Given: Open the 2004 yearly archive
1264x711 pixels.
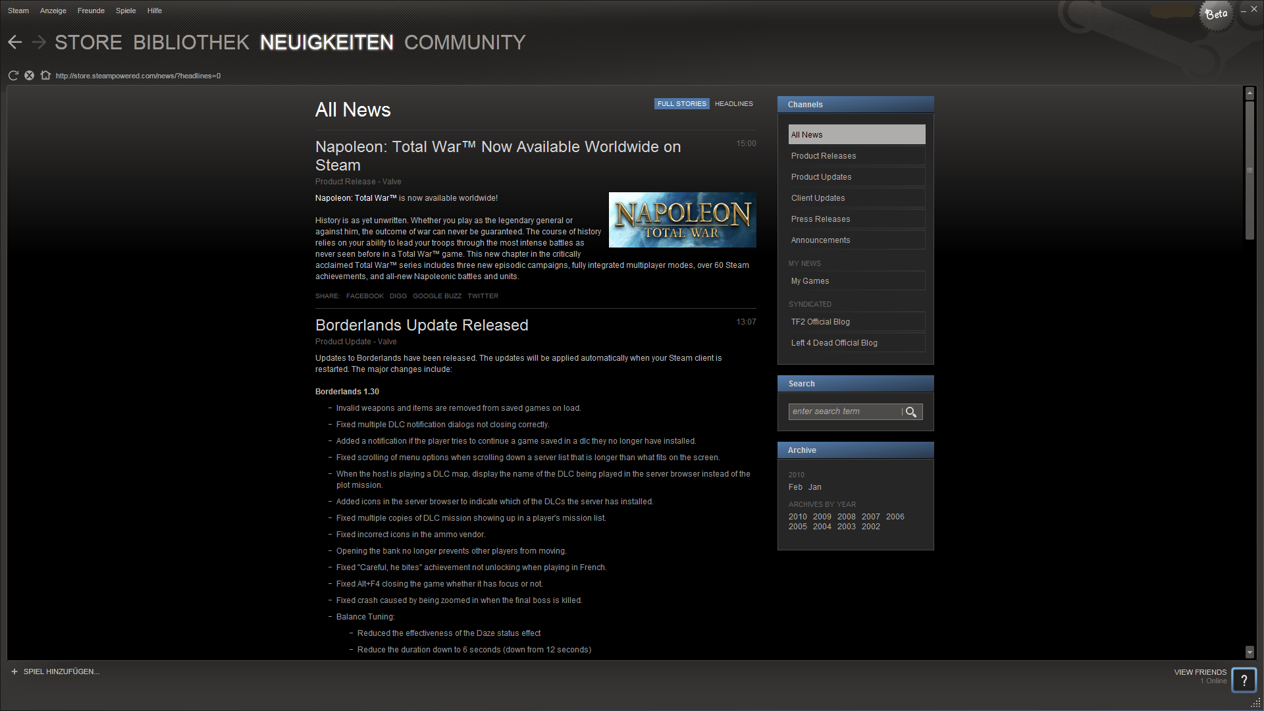Looking at the screenshot, I should coord(822,527).
